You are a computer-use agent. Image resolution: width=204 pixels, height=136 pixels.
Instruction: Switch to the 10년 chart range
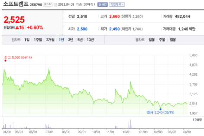[x=90, y=40]
